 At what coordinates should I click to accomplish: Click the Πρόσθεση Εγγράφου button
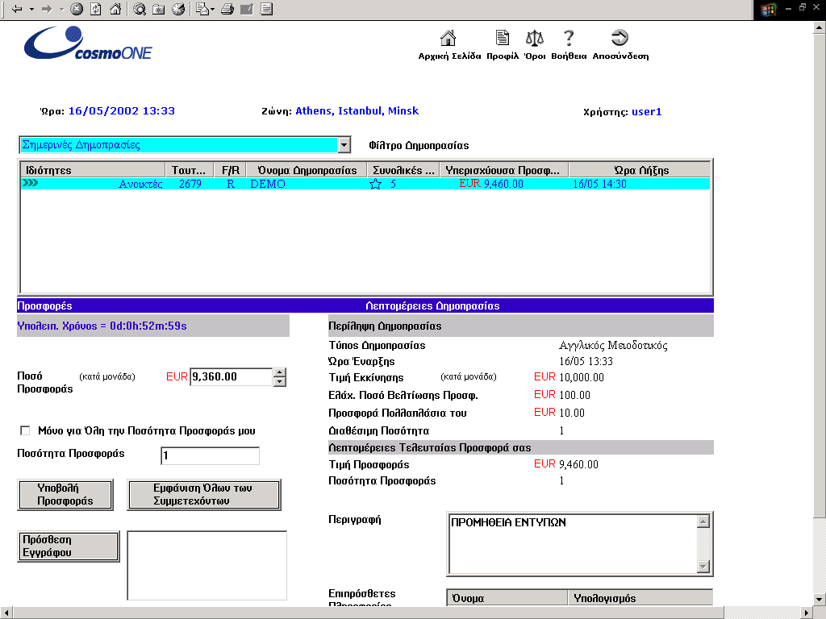coord(69,546)
